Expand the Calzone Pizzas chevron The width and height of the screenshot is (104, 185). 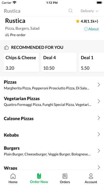click(x=99, y=118)
